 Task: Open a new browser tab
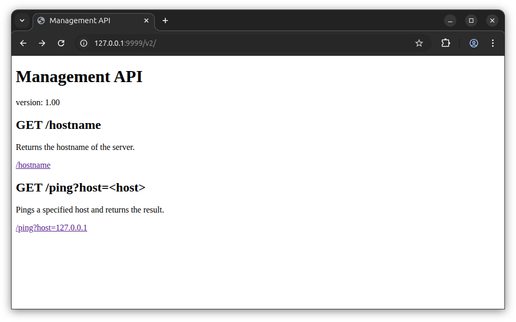[x=165, y=21]
